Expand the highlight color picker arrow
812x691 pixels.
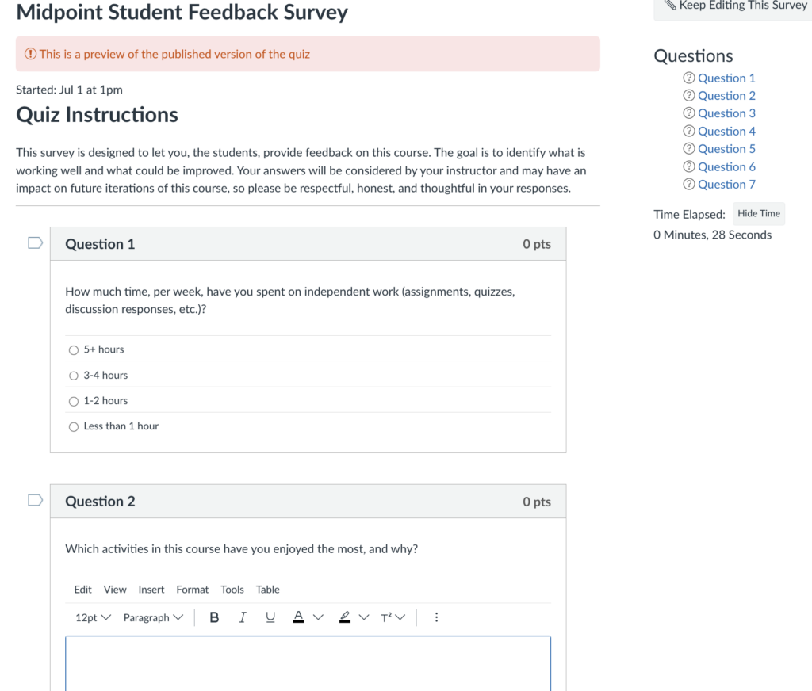[363, 617]
